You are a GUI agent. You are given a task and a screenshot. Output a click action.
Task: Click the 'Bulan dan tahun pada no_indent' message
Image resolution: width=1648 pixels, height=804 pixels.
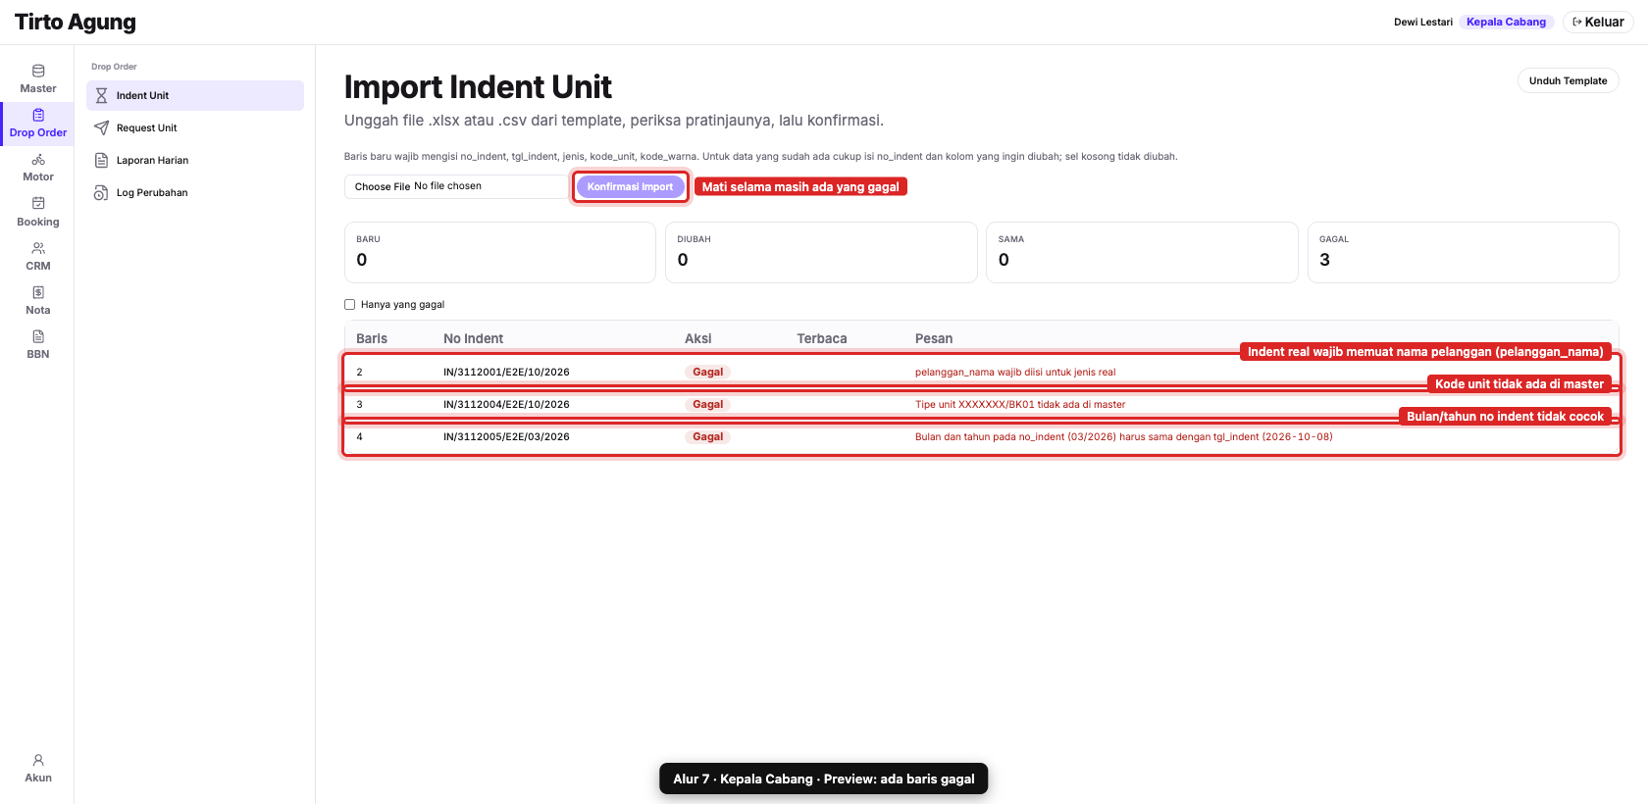coord(1124,436)
